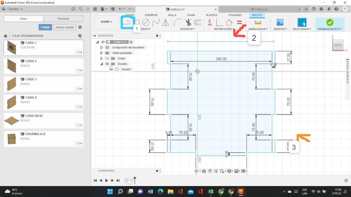Click the Orbit navigation tool
Image resolution: width=351 pixels, height=197 pixels.
197,171
